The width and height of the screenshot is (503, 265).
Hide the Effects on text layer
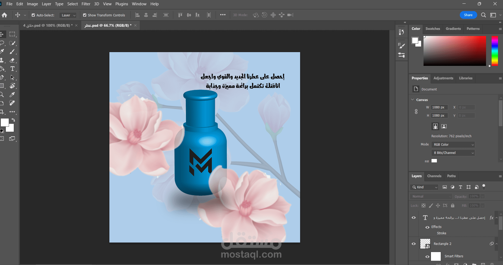[x=427, y=227]
